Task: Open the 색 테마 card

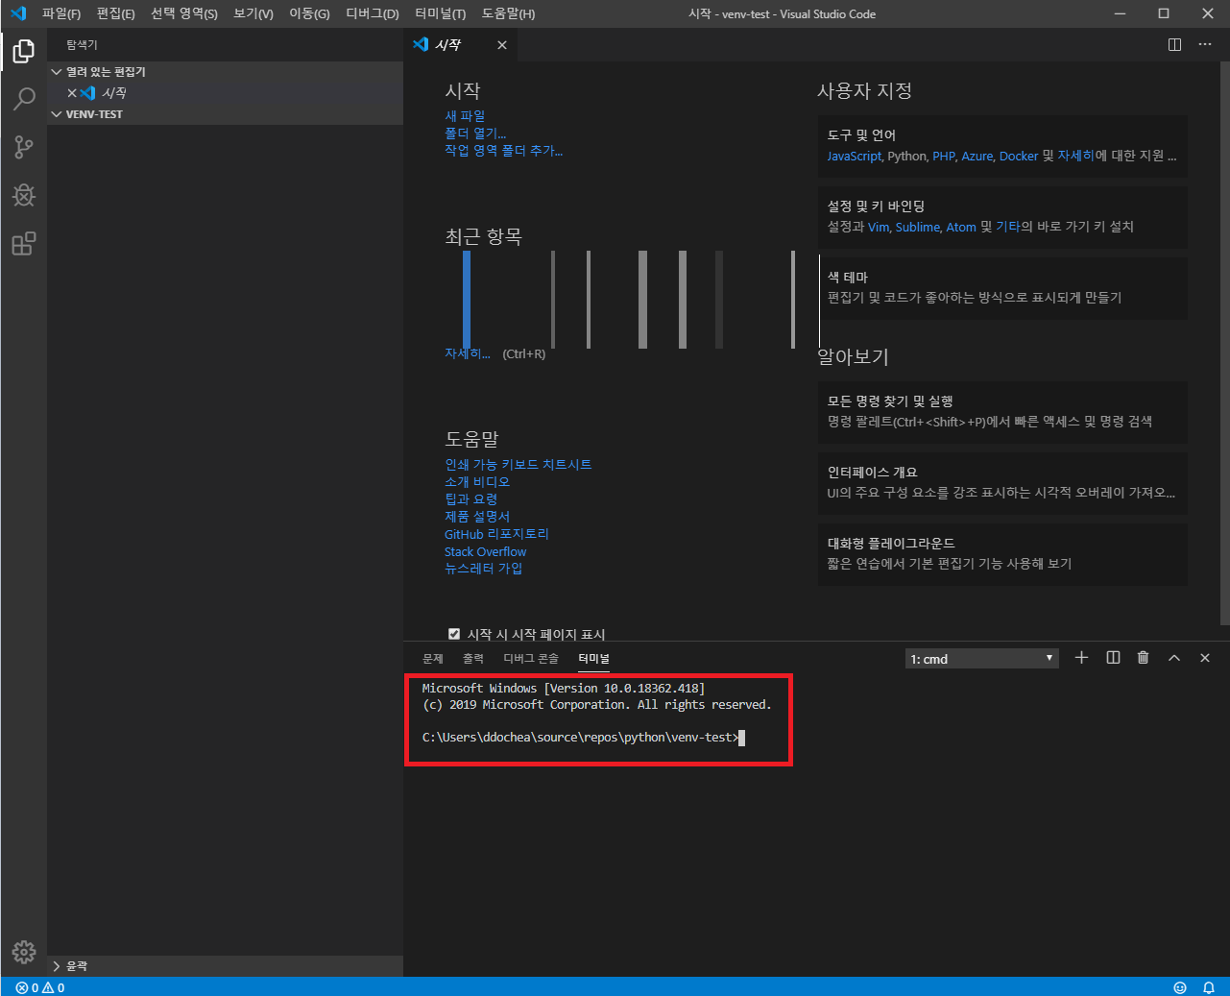Action: point(1002,288)
